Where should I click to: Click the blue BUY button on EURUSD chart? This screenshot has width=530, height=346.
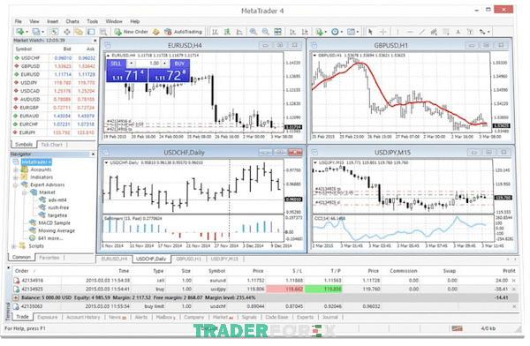[x=179, y=64]
